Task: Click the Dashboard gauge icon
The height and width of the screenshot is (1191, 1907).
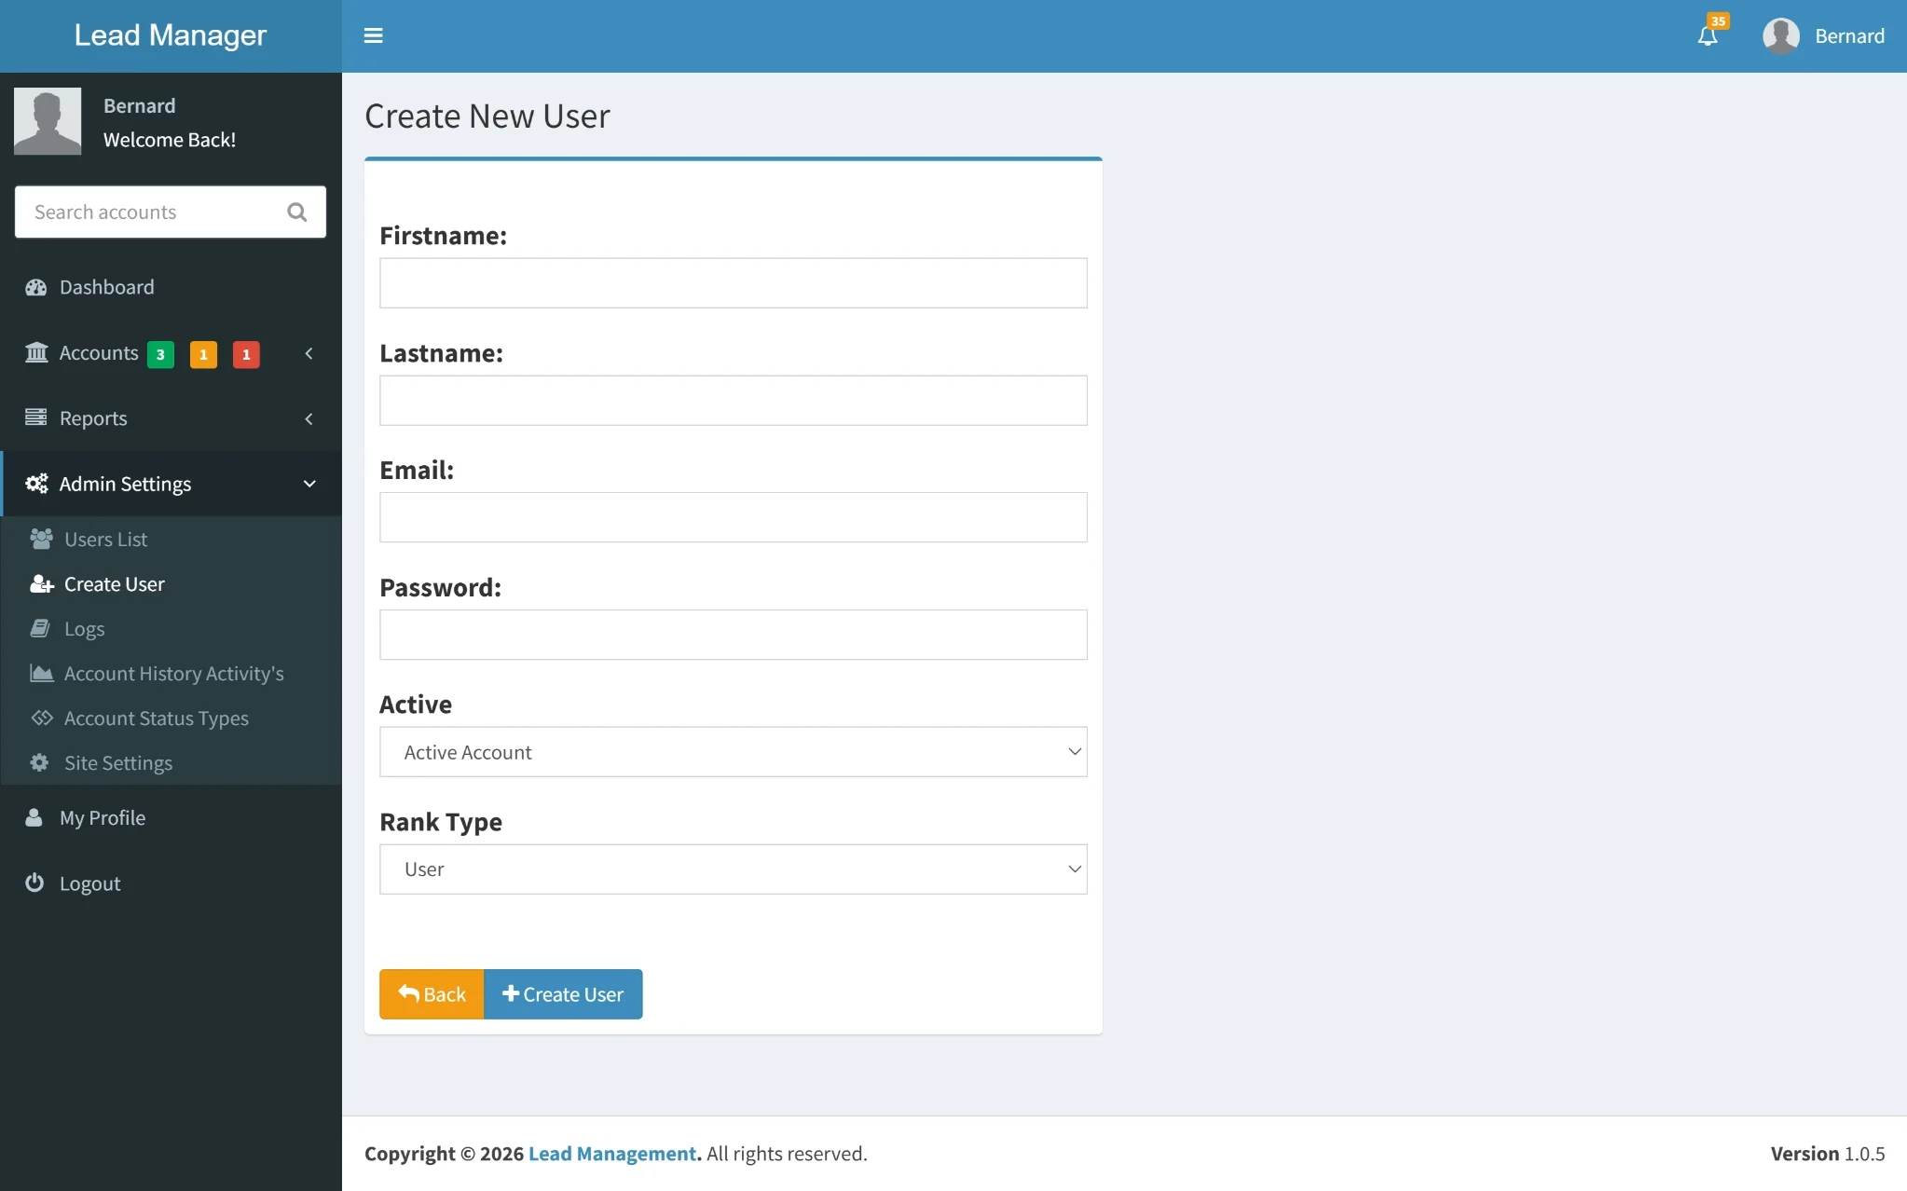Action: pos(36,287)
